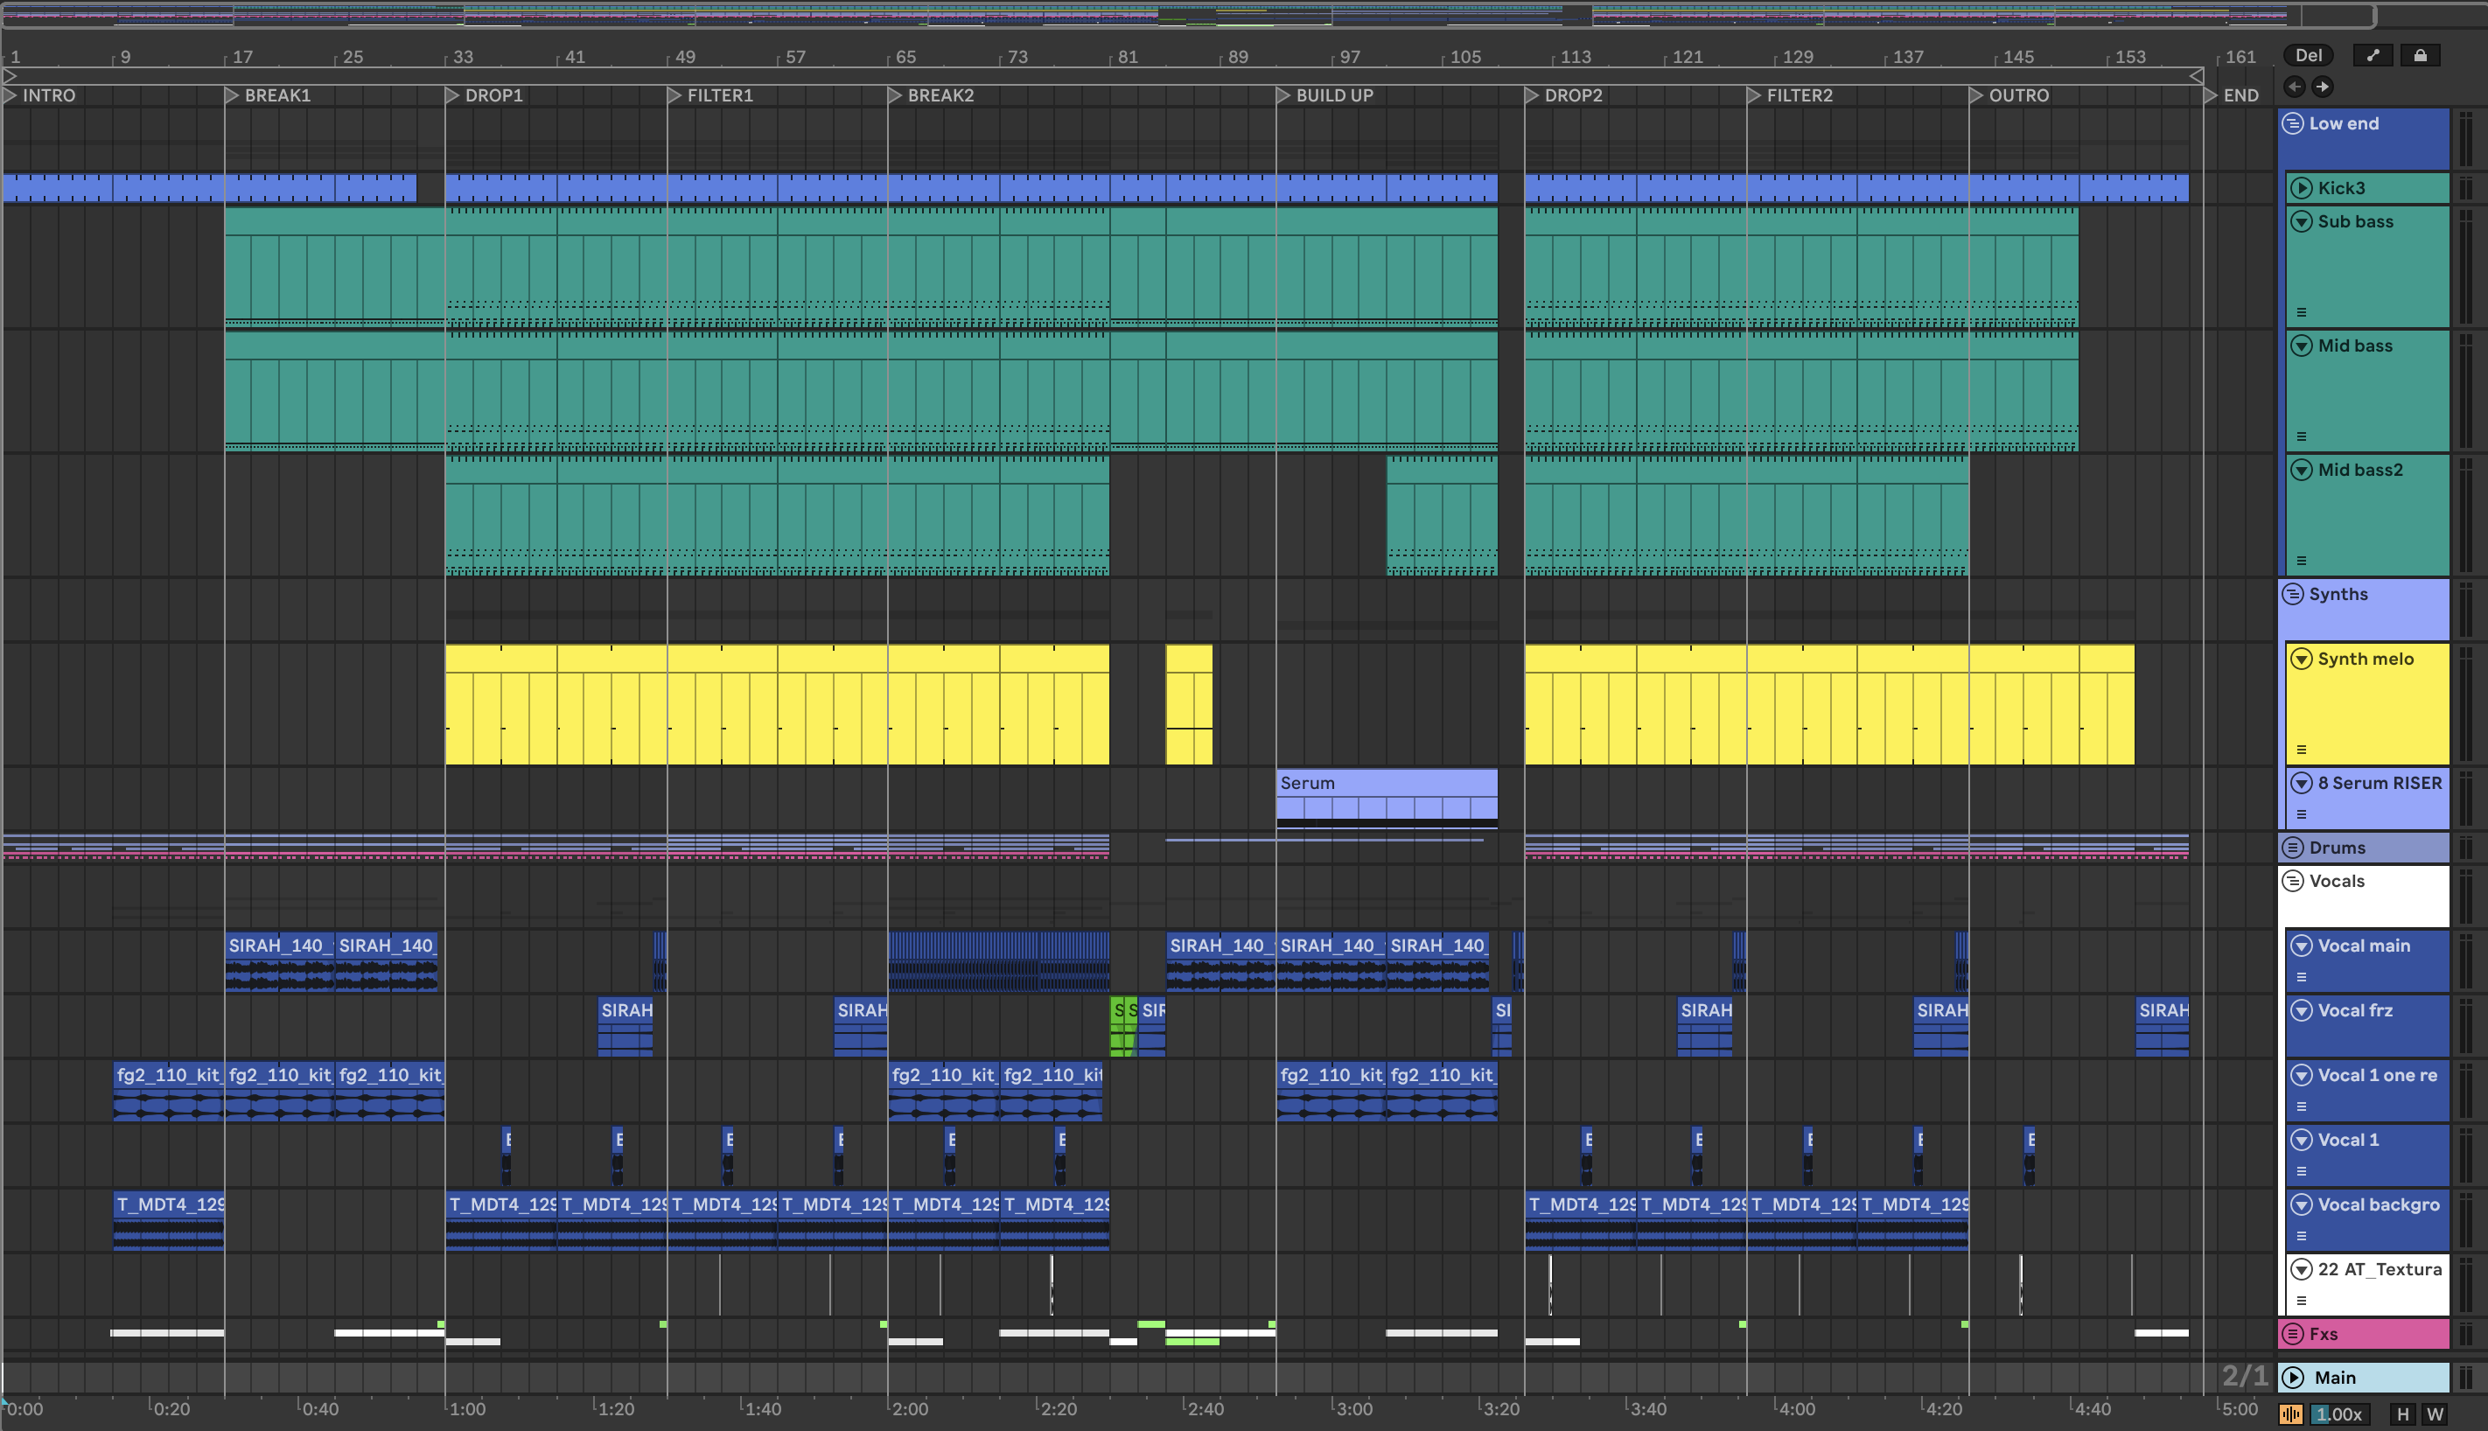Collapse the Sub bass track

pos(2302,222)
